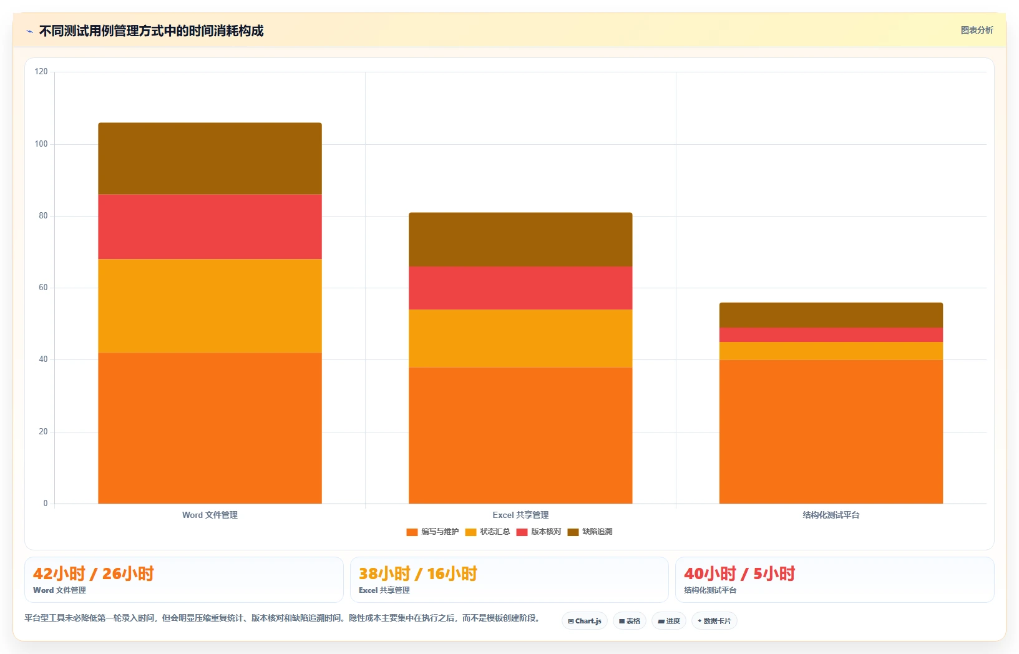Screen dimensions: 1019x654
Task: Toggle the 缺陷追溯 legend color swatch
Action: click(x=573, y=532)
